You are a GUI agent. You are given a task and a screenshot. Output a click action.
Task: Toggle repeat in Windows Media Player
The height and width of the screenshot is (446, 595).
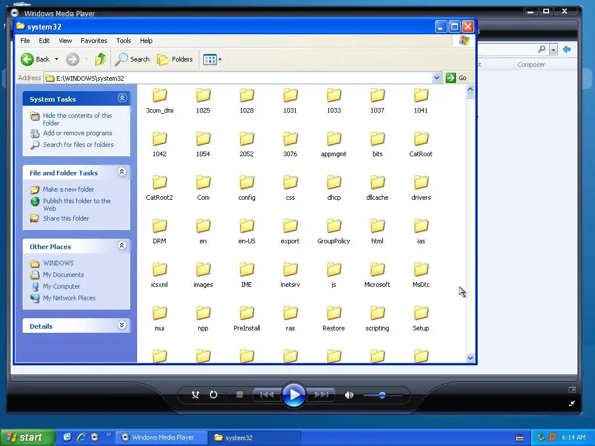coord(214,395)
